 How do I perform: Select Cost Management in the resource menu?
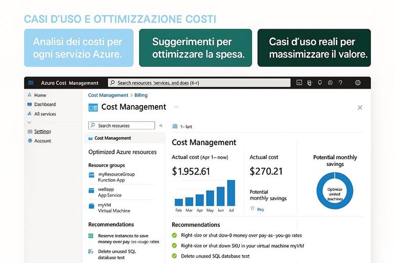pos(125,138)
